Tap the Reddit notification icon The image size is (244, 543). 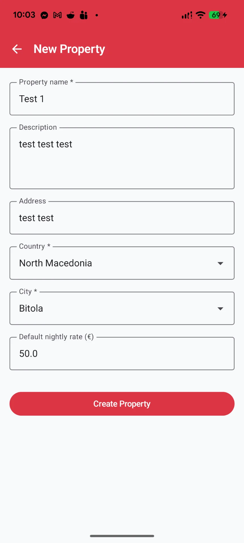click(x=71, y=15)
